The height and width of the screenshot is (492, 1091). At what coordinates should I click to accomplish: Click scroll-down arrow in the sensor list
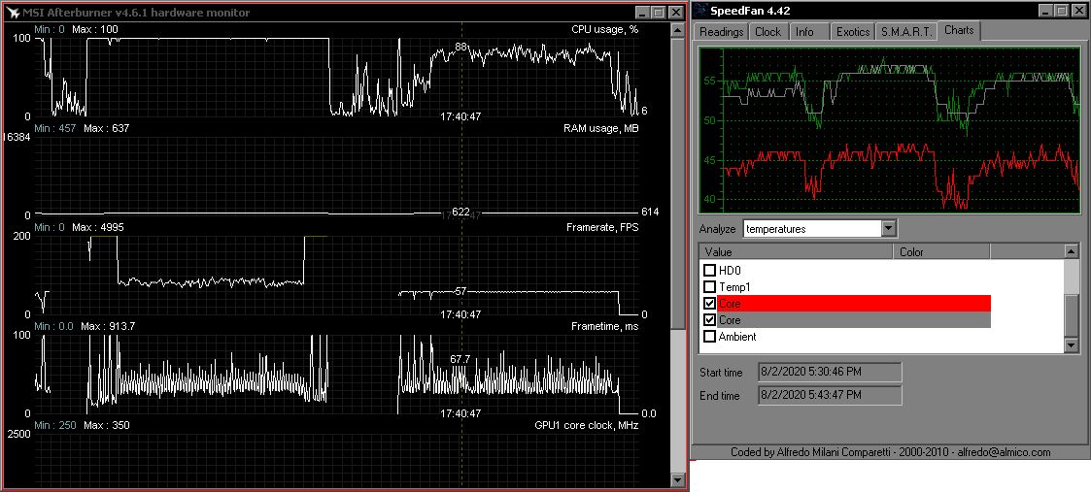pyautogui.click(x=1072, y=345)
